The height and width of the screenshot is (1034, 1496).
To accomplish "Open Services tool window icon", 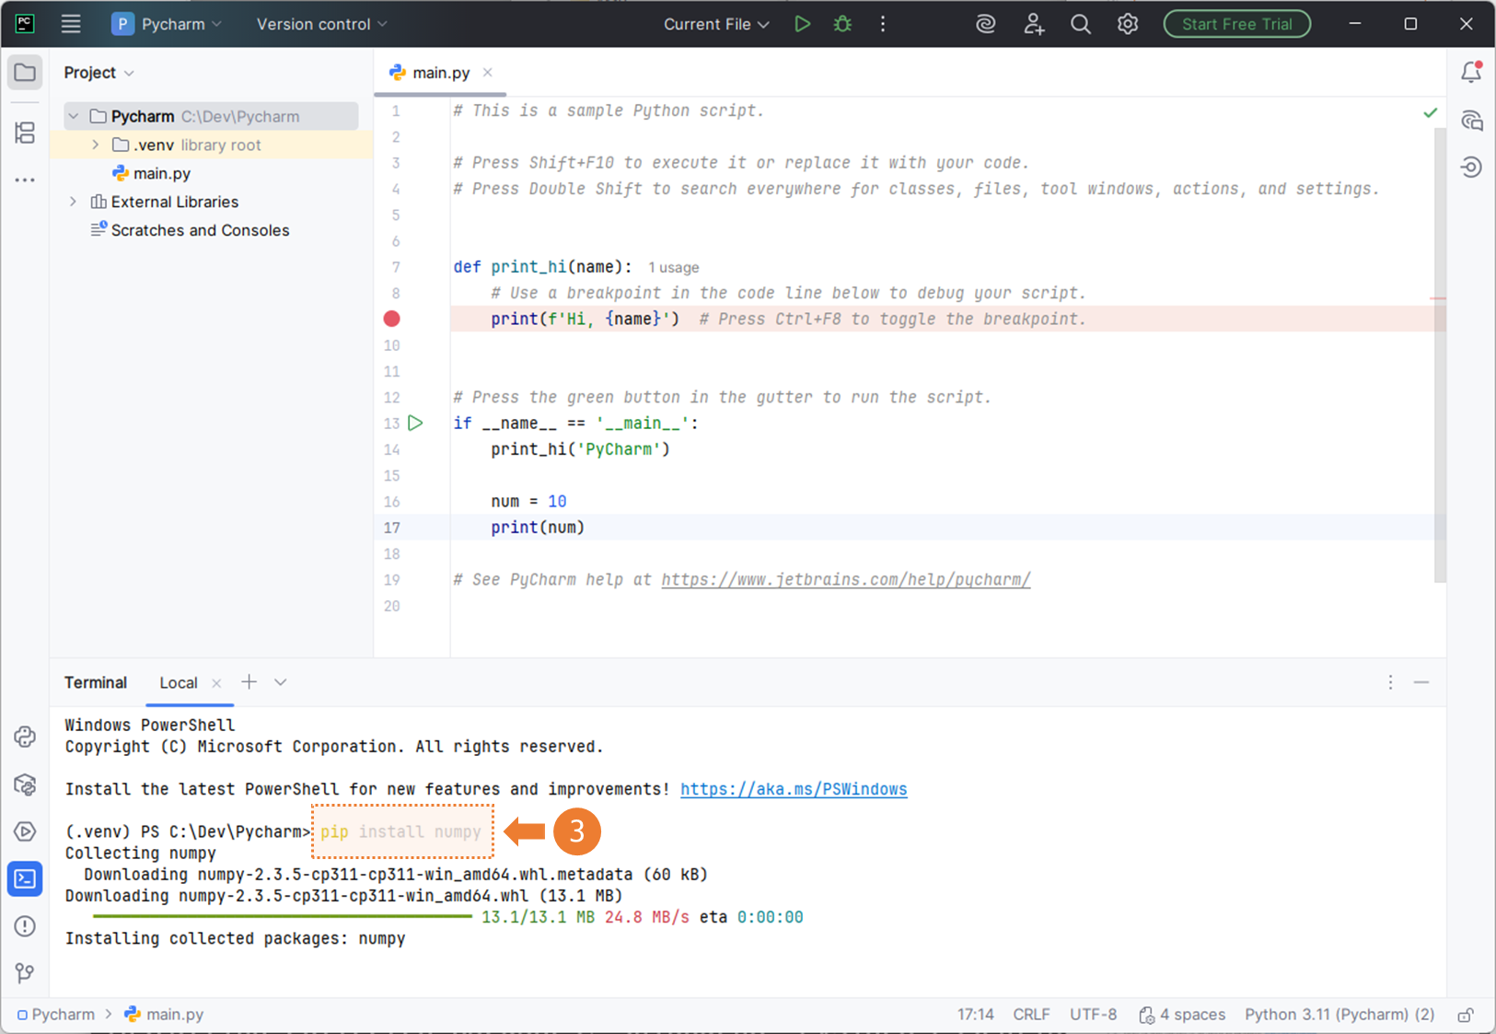I will [25, 831].
